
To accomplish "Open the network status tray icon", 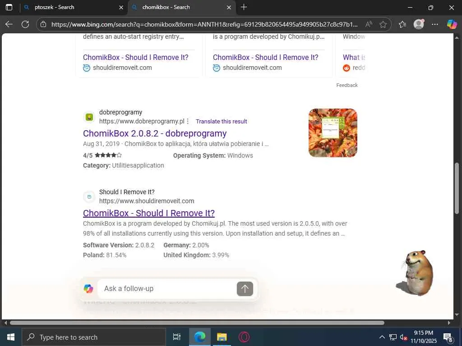I will pyautogui.click(x=393, y=337).
